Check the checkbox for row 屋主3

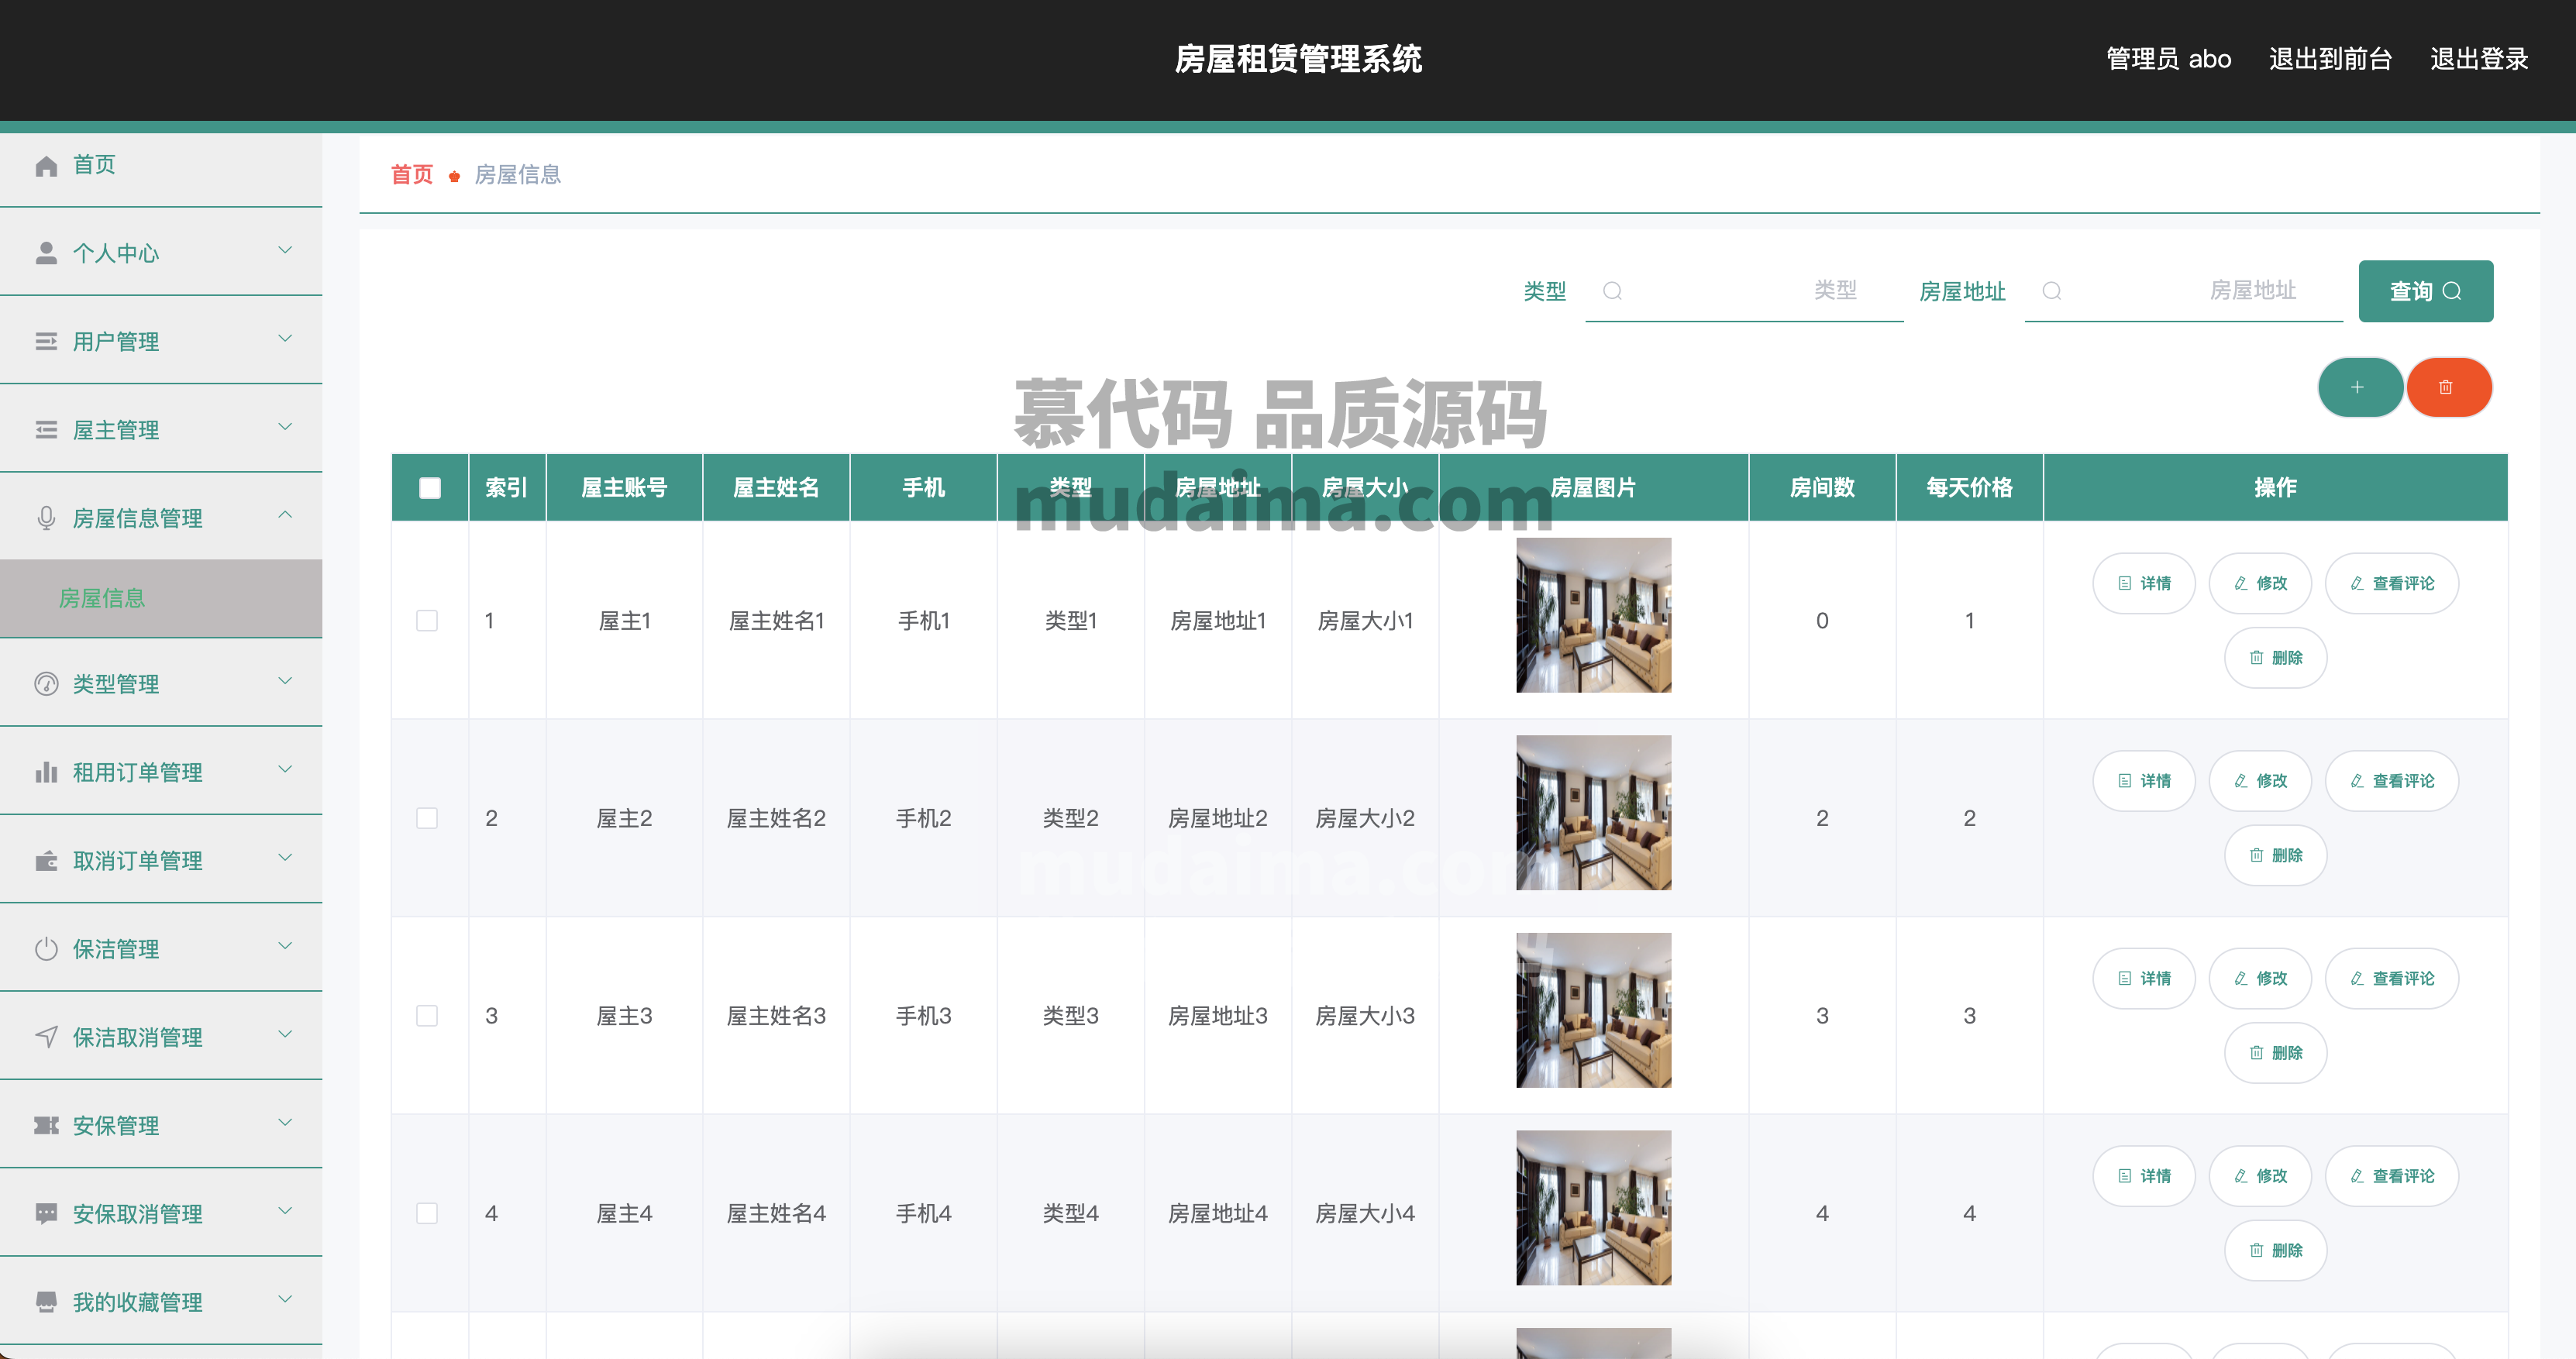tap(427, 1016)
